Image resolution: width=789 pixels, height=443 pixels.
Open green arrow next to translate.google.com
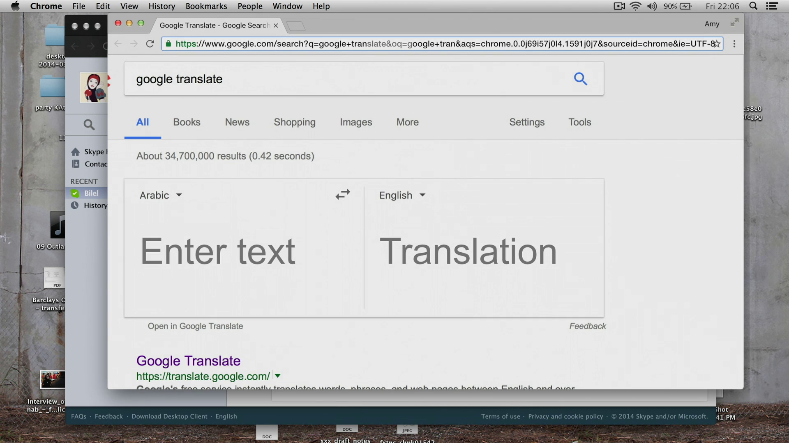[x=277, y=376]
